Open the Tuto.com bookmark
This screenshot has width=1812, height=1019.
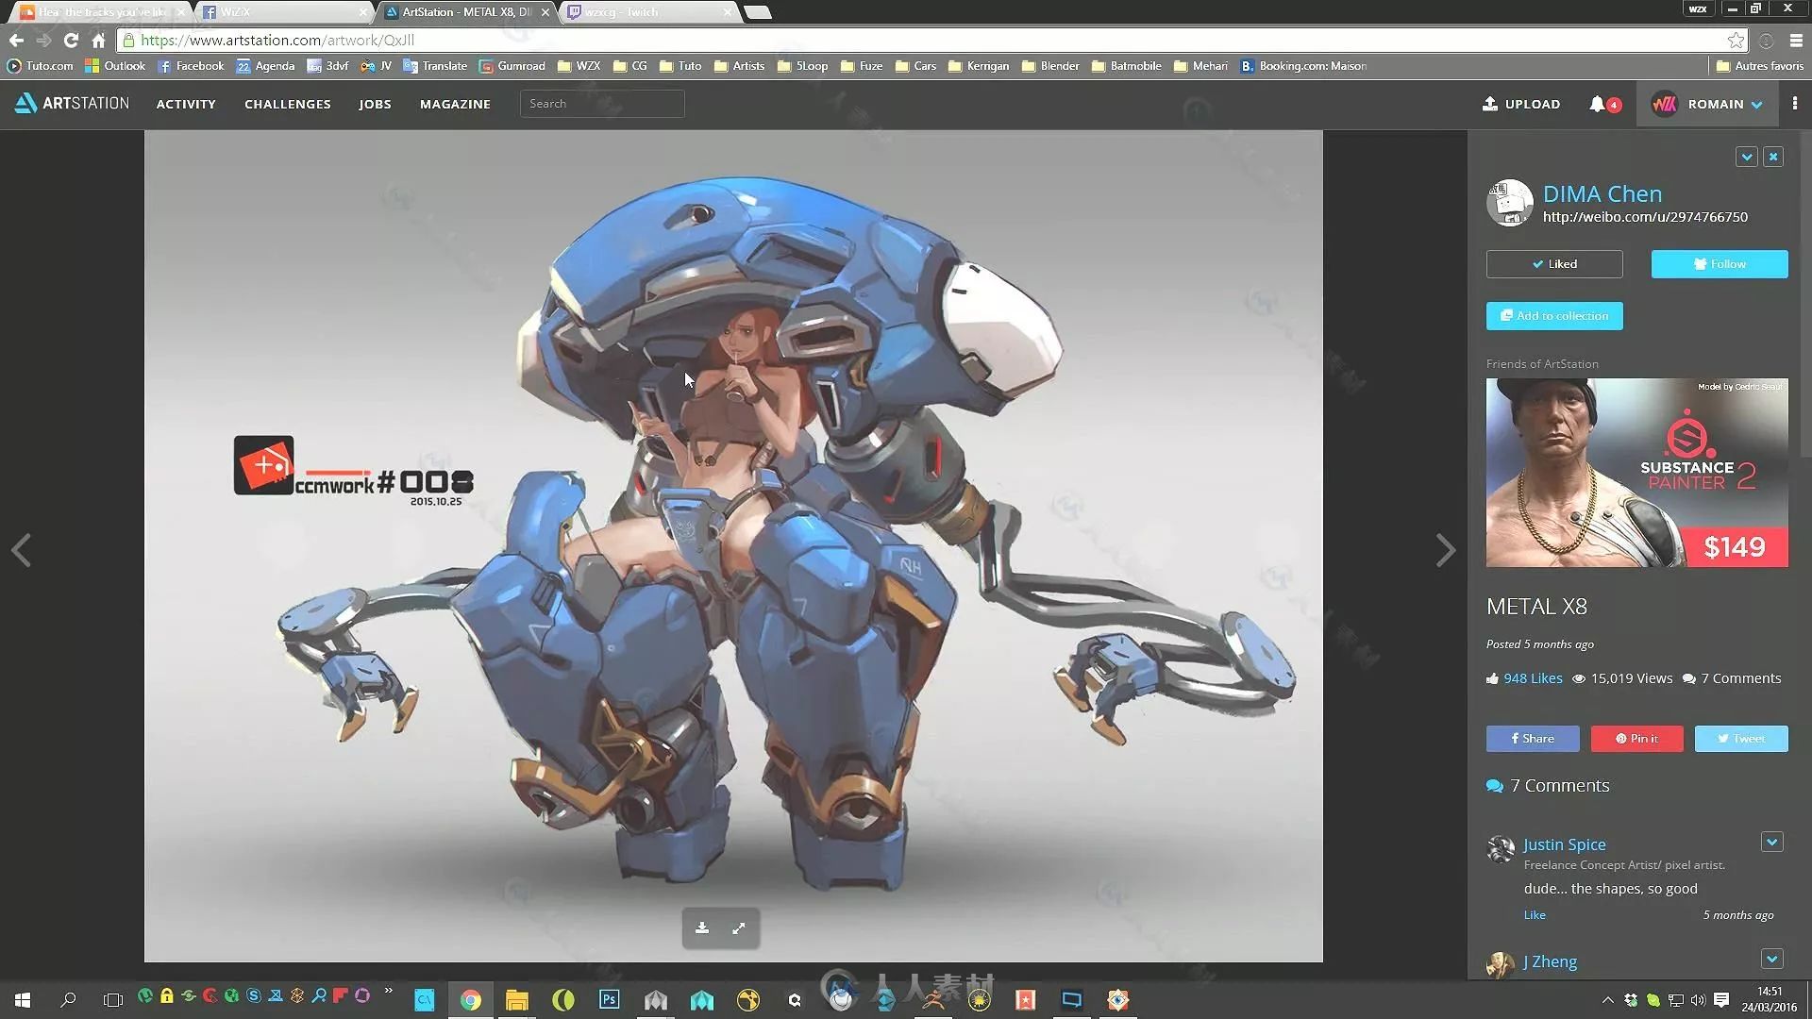point(40,66)
